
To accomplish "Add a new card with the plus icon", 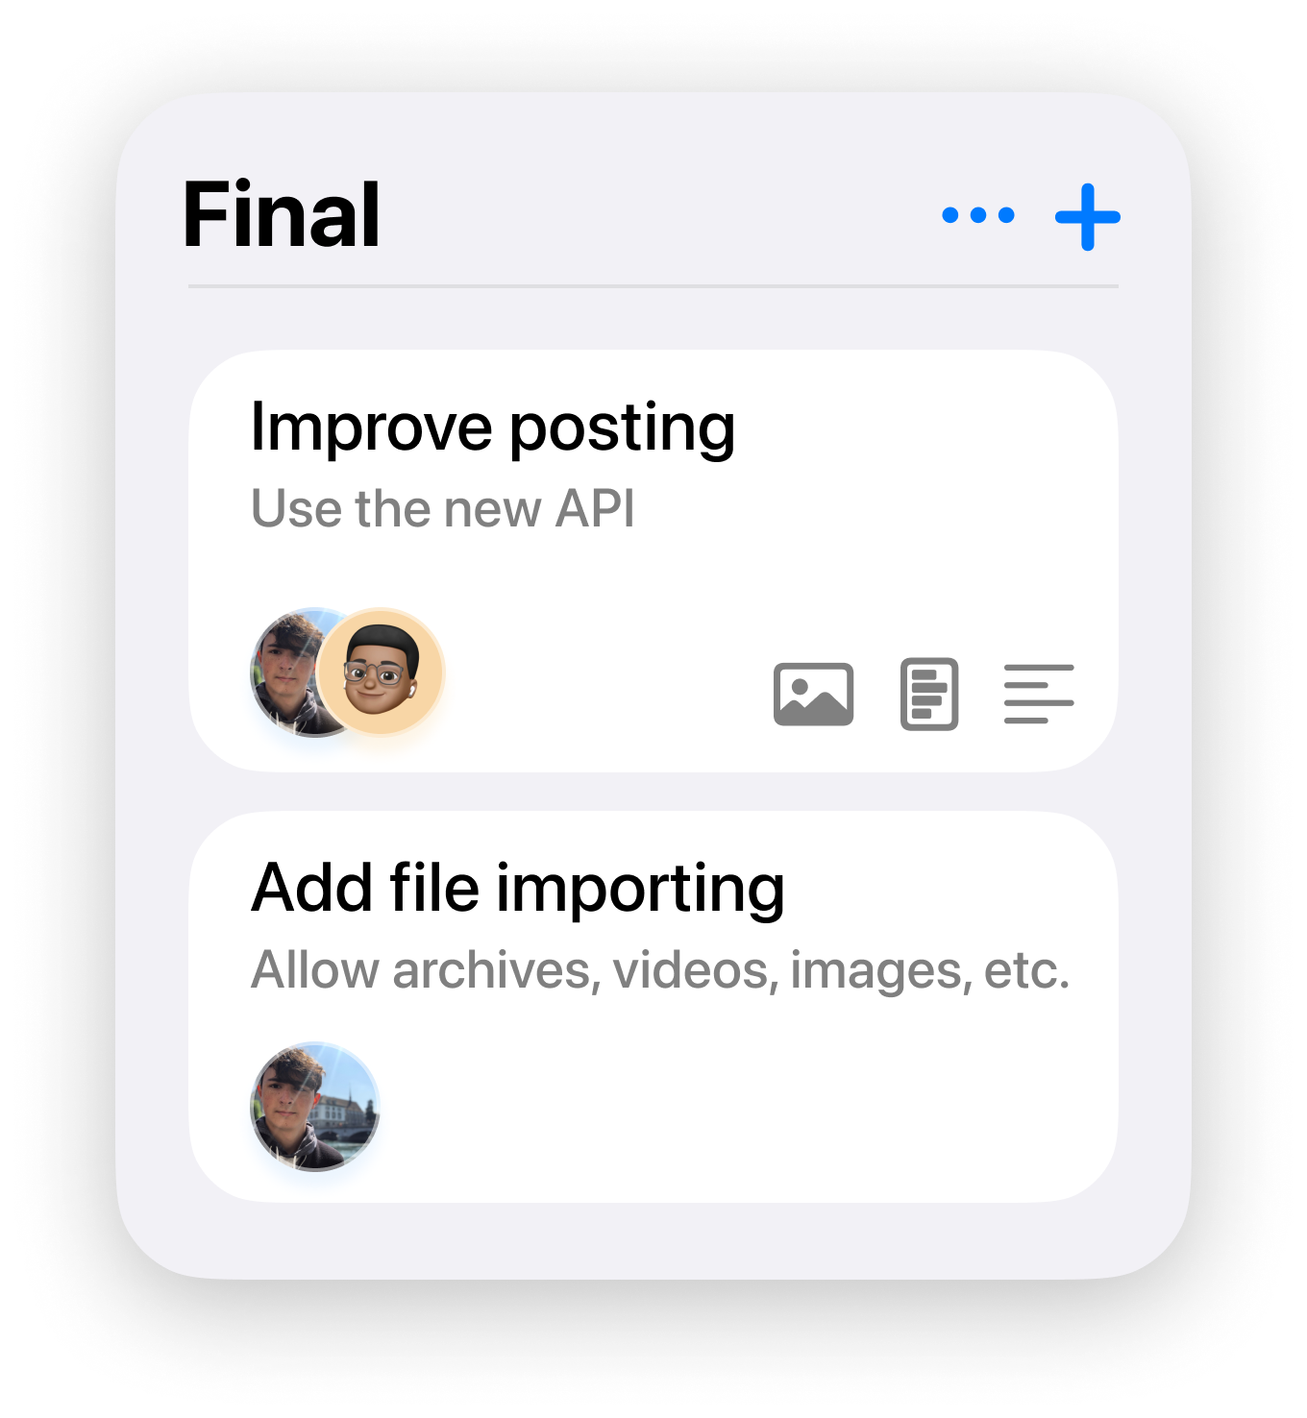I will 1088,217.
